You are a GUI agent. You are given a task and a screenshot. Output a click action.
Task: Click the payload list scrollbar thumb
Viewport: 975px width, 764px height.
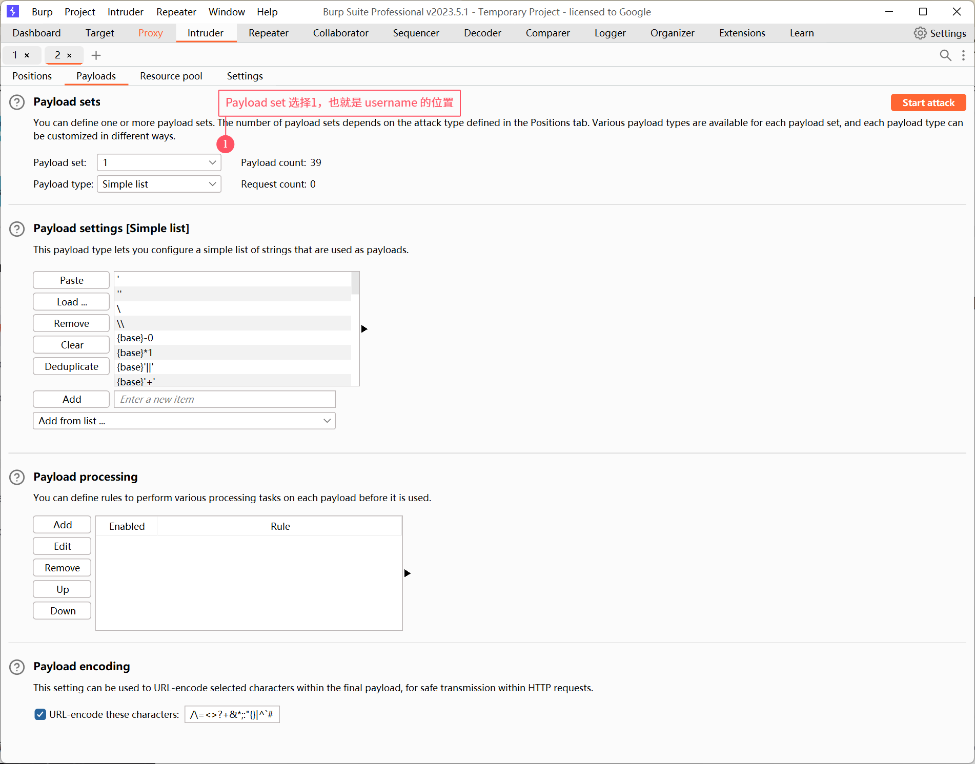(x=355, y=283)
